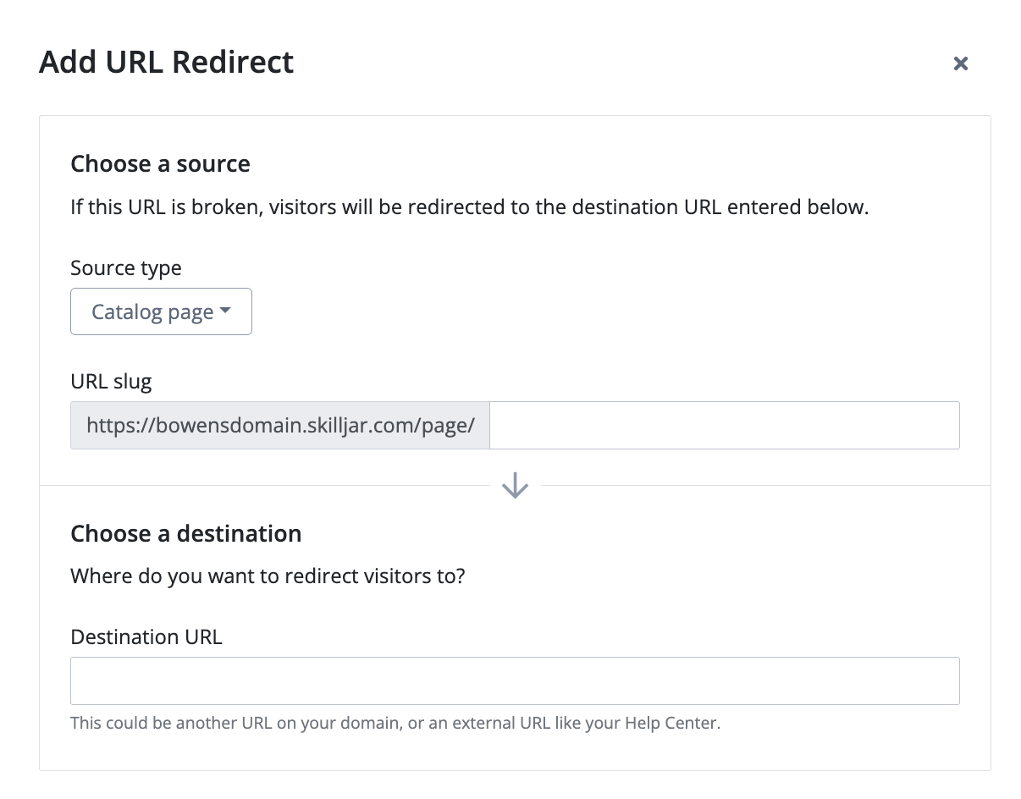Click the bowensdomain.skilljar.com/page/ URL prefix

(280, 425)
